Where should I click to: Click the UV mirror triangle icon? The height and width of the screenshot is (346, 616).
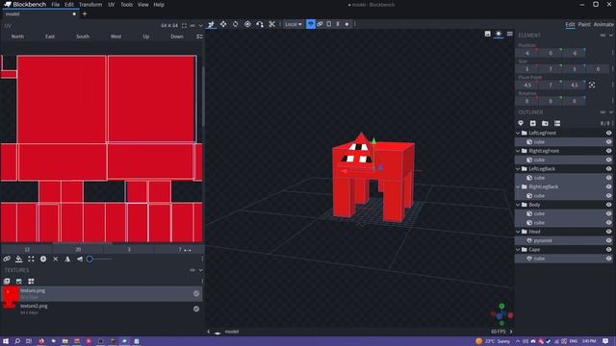[x=67, y=259]
